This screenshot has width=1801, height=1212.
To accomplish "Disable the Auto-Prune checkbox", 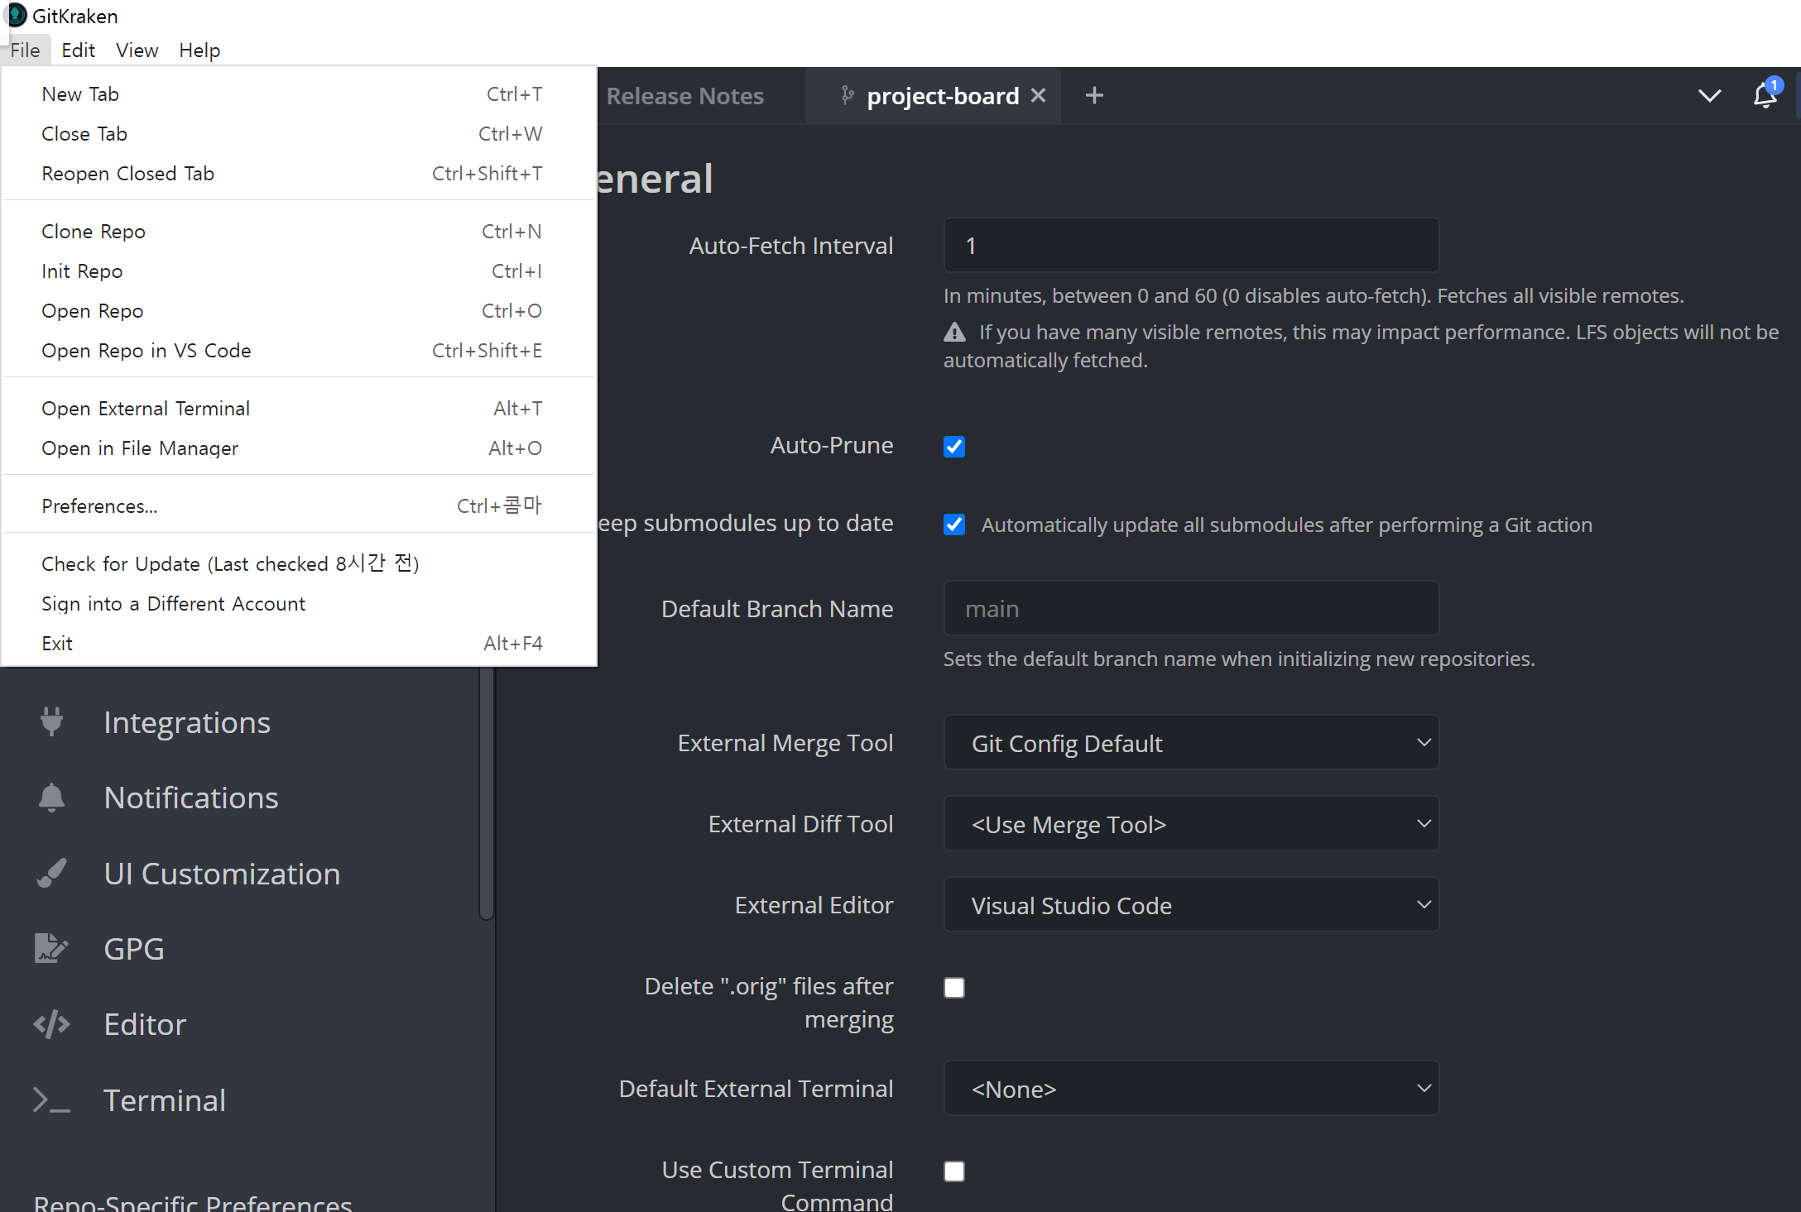I will tap(954, 447).
